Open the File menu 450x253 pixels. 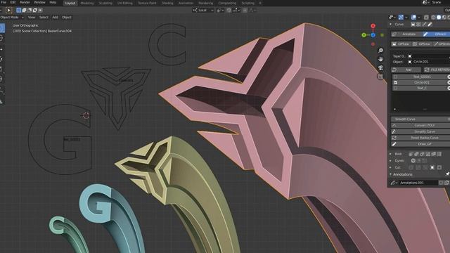click(4, 2)
